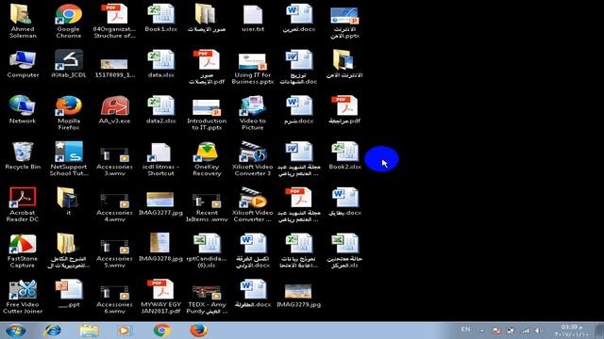Launch Acrobat Reader DC
The width and height of the screenshot is (604, 339).
pyautogui.click(x=23, y=204)
